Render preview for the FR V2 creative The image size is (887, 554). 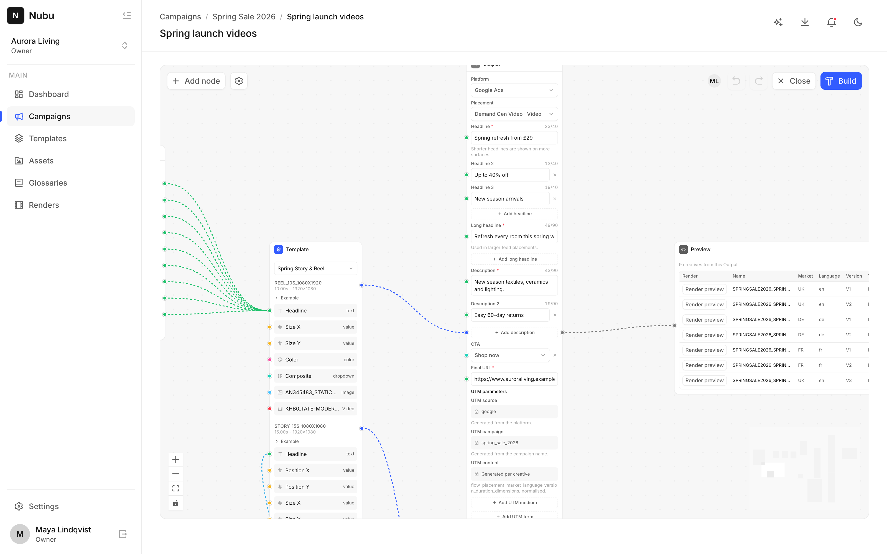pyautogui.click(x=704, y=365)
